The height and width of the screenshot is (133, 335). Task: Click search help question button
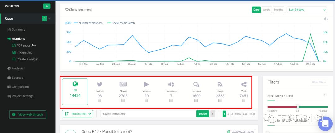[212, 114]
